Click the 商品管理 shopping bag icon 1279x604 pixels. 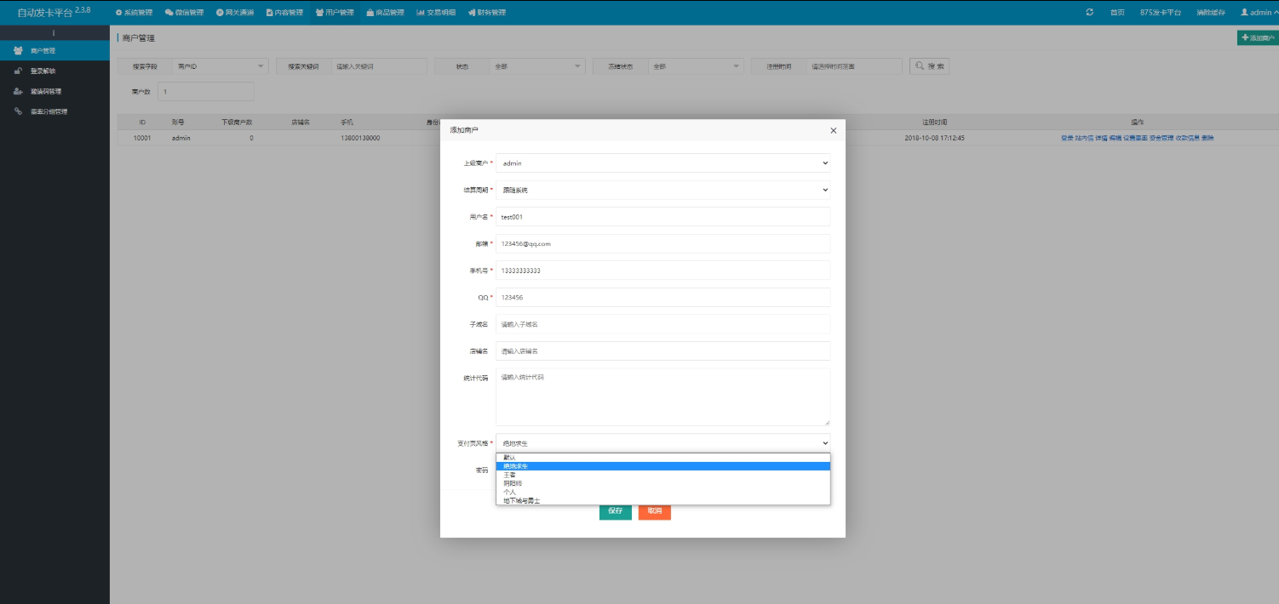tap(370, 13)
